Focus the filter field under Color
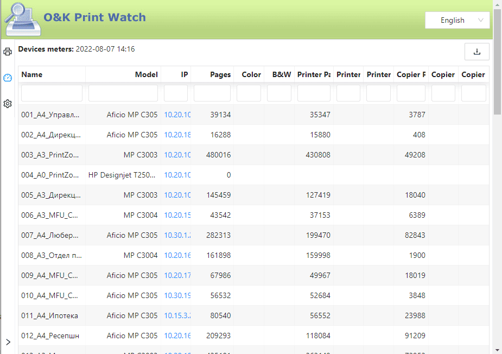Screen dimensions: 502x354 click(249, 93)
